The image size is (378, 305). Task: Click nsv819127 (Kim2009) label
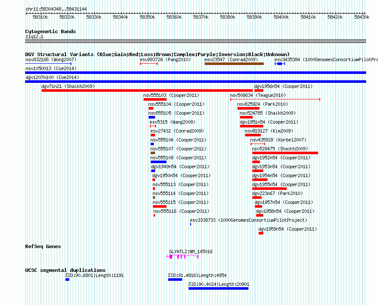pyautogui.click(x=269, y=131)
